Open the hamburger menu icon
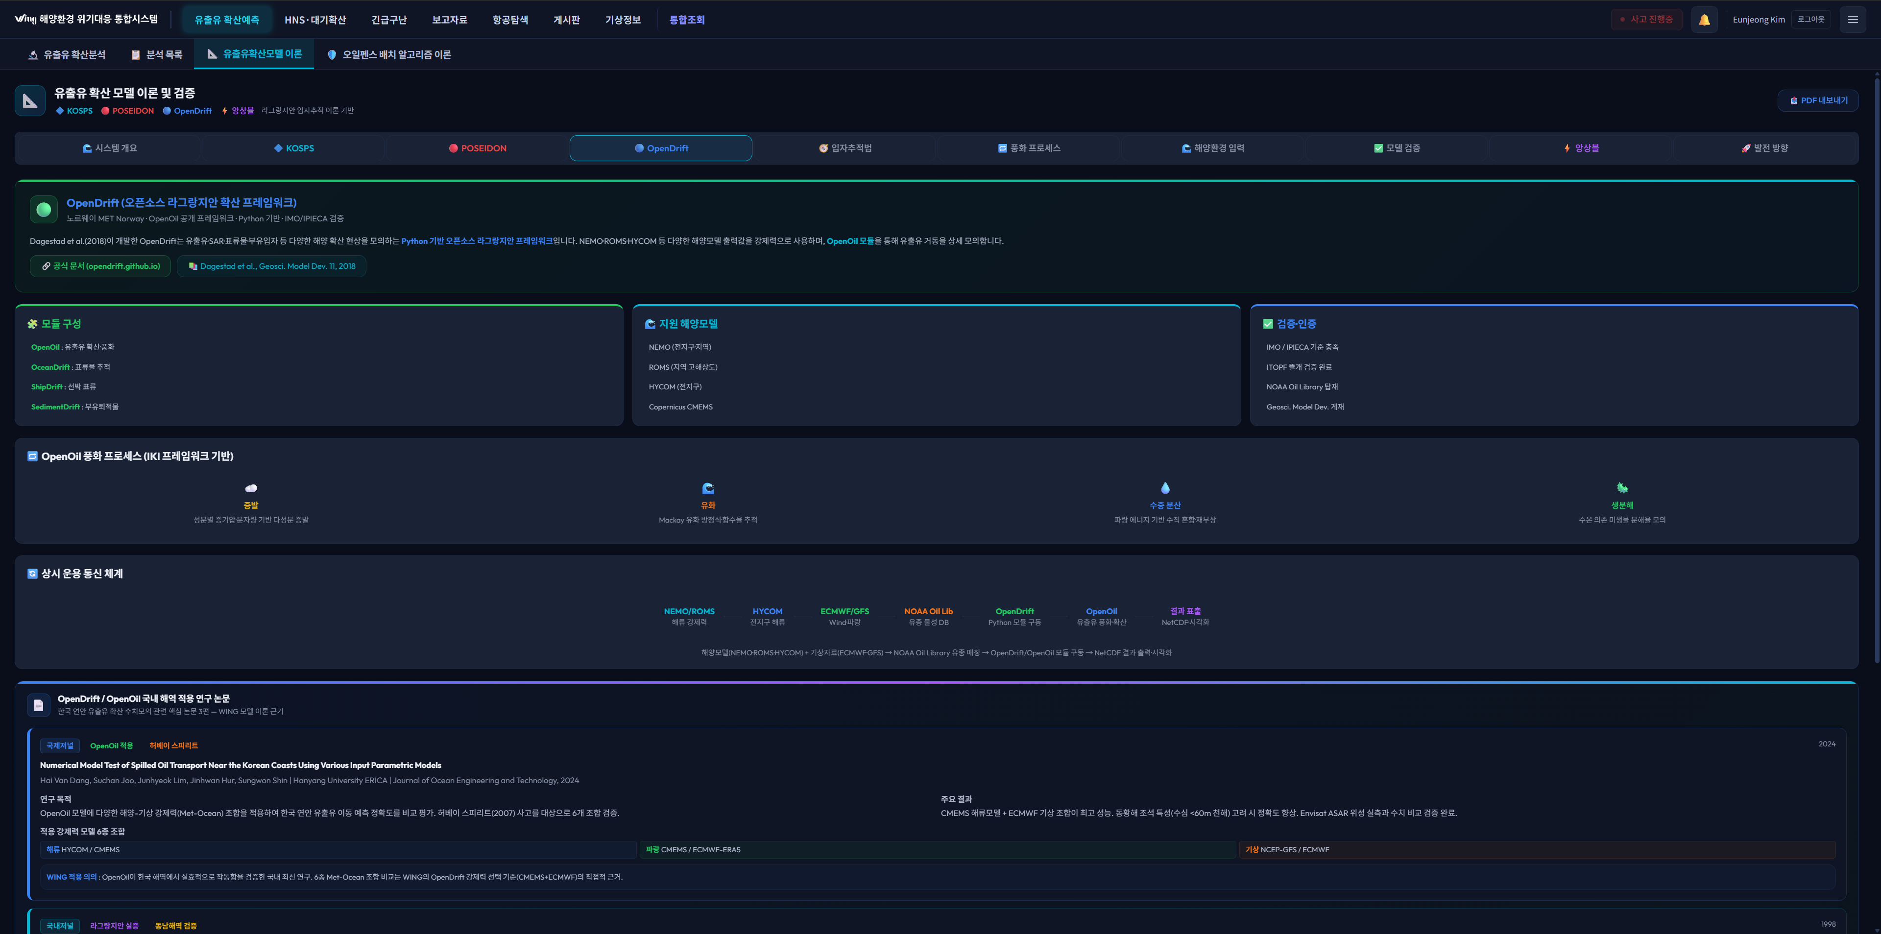Viewport: 1881px width, 934px height. point(1853,20)
